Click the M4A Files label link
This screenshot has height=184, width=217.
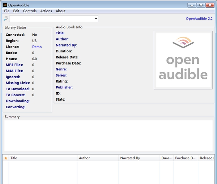pyautogui.click(x=14, y=71)
